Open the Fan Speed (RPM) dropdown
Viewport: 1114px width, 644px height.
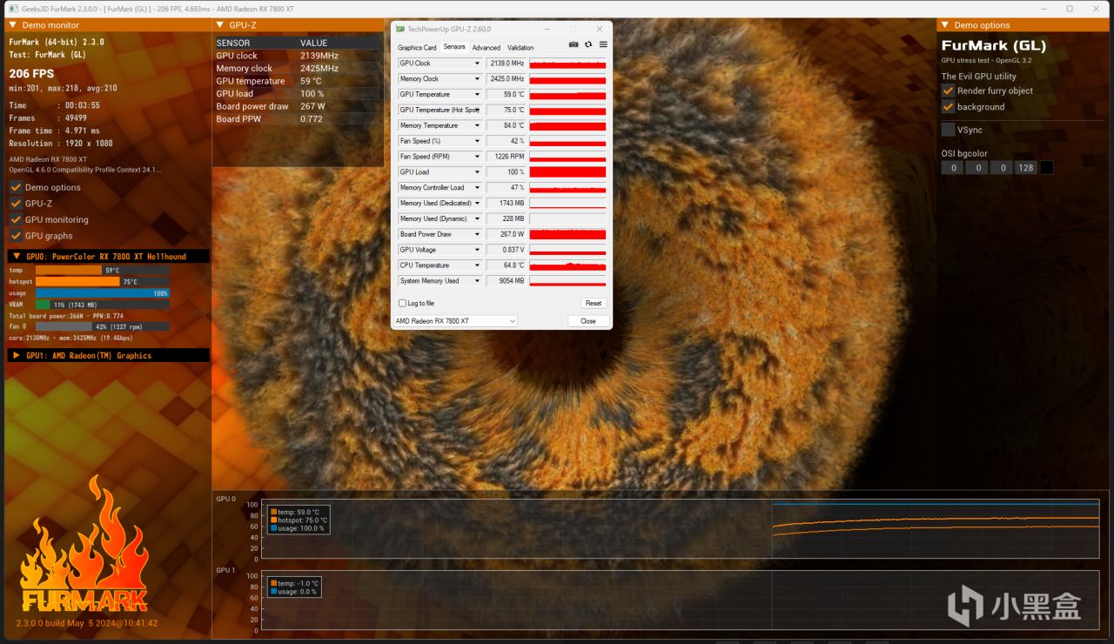477,157
